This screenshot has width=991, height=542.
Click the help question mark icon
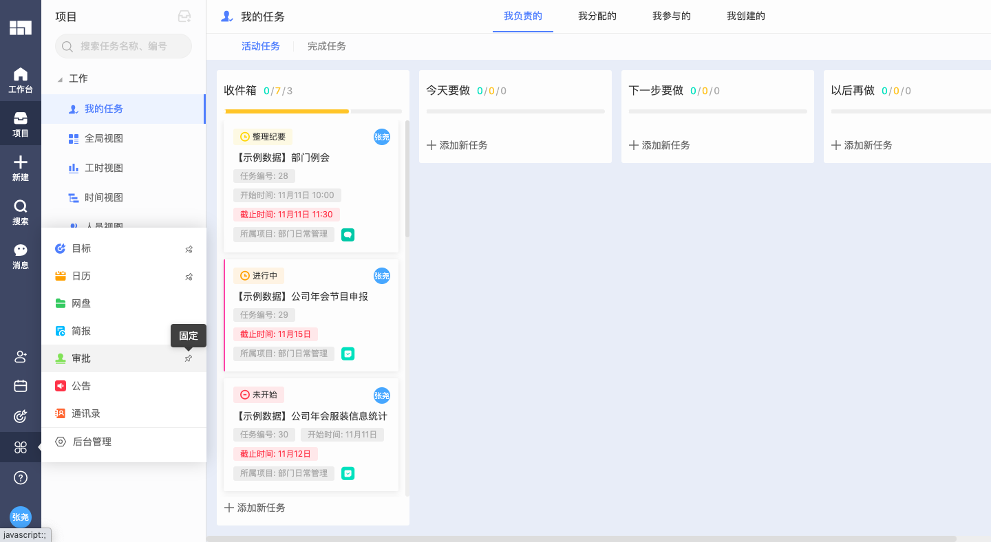point(21,477)
